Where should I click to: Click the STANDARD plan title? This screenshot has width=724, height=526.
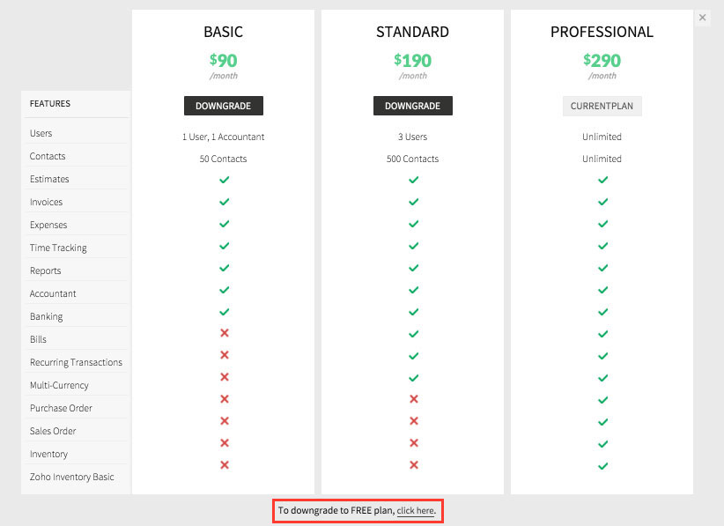[x=413, y=32]
